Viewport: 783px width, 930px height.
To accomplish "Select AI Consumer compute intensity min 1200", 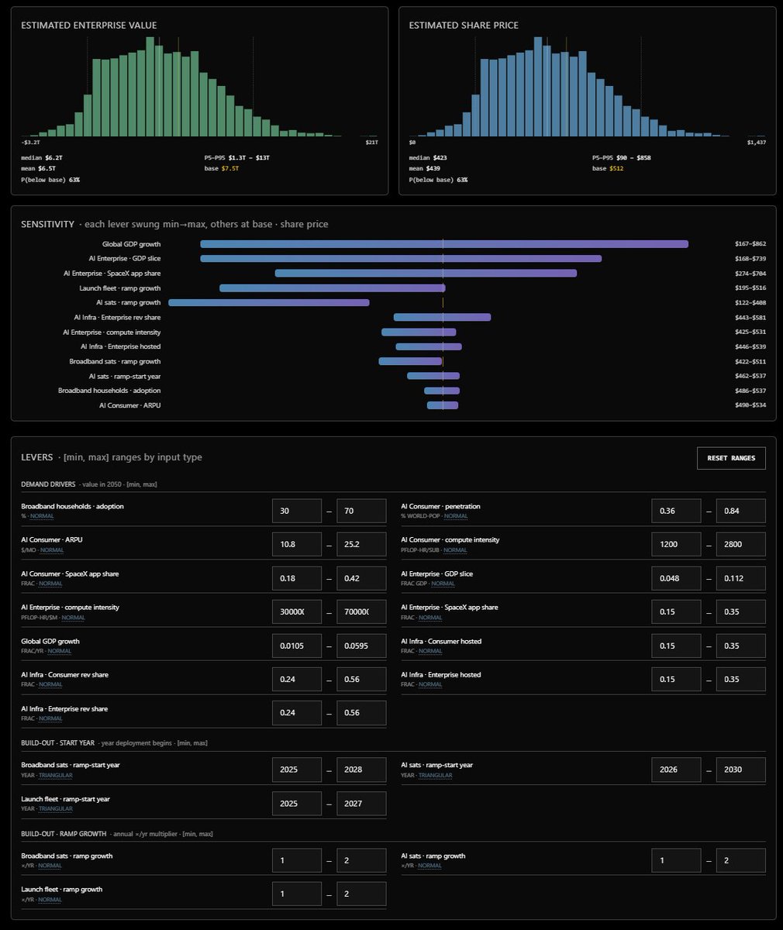I will 677,544.
